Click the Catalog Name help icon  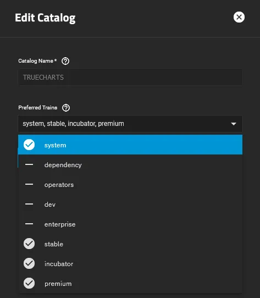coord(65,61)
